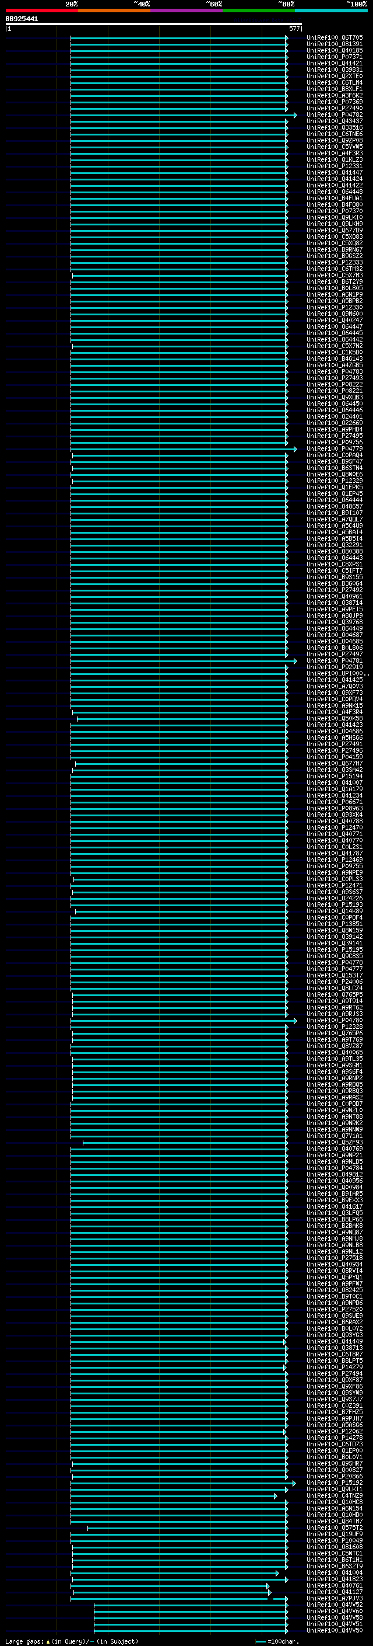Select the UniRef100_C6TLM4 label
Screen dimensions: 373x1646
pos(334,82)
